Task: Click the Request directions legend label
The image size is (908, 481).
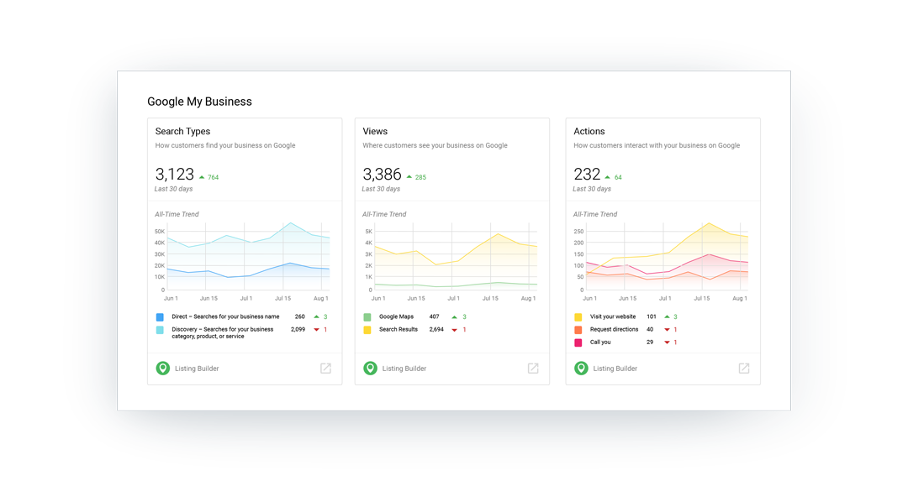Action: pos(614,330)
